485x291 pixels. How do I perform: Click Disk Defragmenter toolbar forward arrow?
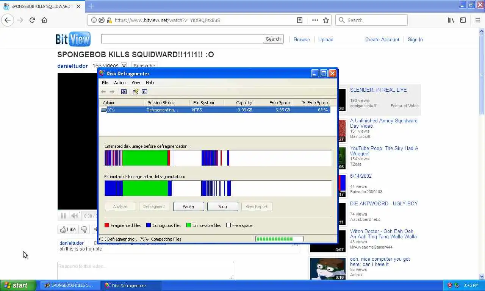pyautogui.click(x=112, y=92)
